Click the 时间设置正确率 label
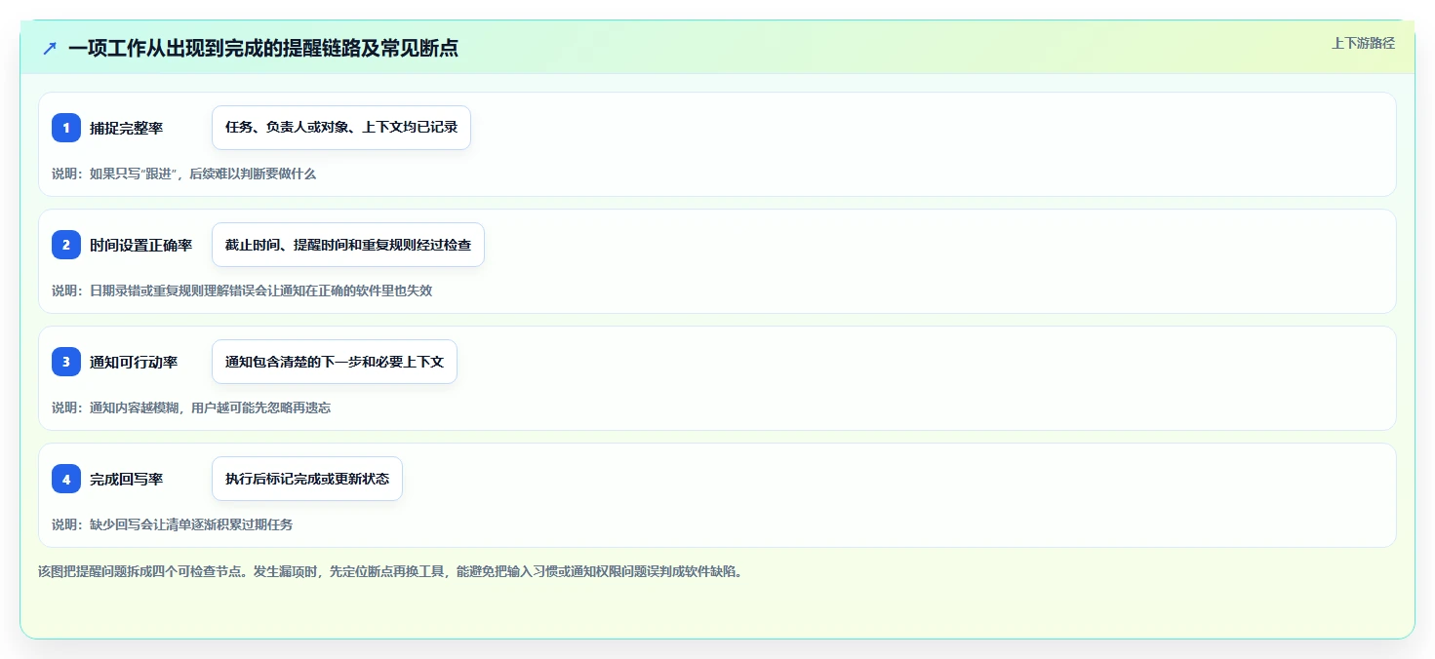Viewport: 1435px width, 659px height. (x=141, y=245)
